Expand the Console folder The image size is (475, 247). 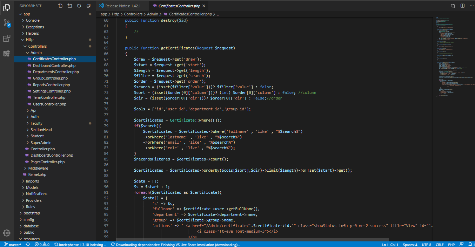click(55, 20)
